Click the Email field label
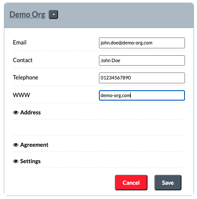The width and height of the screenshot is (197, 199). tap(20, 43)
